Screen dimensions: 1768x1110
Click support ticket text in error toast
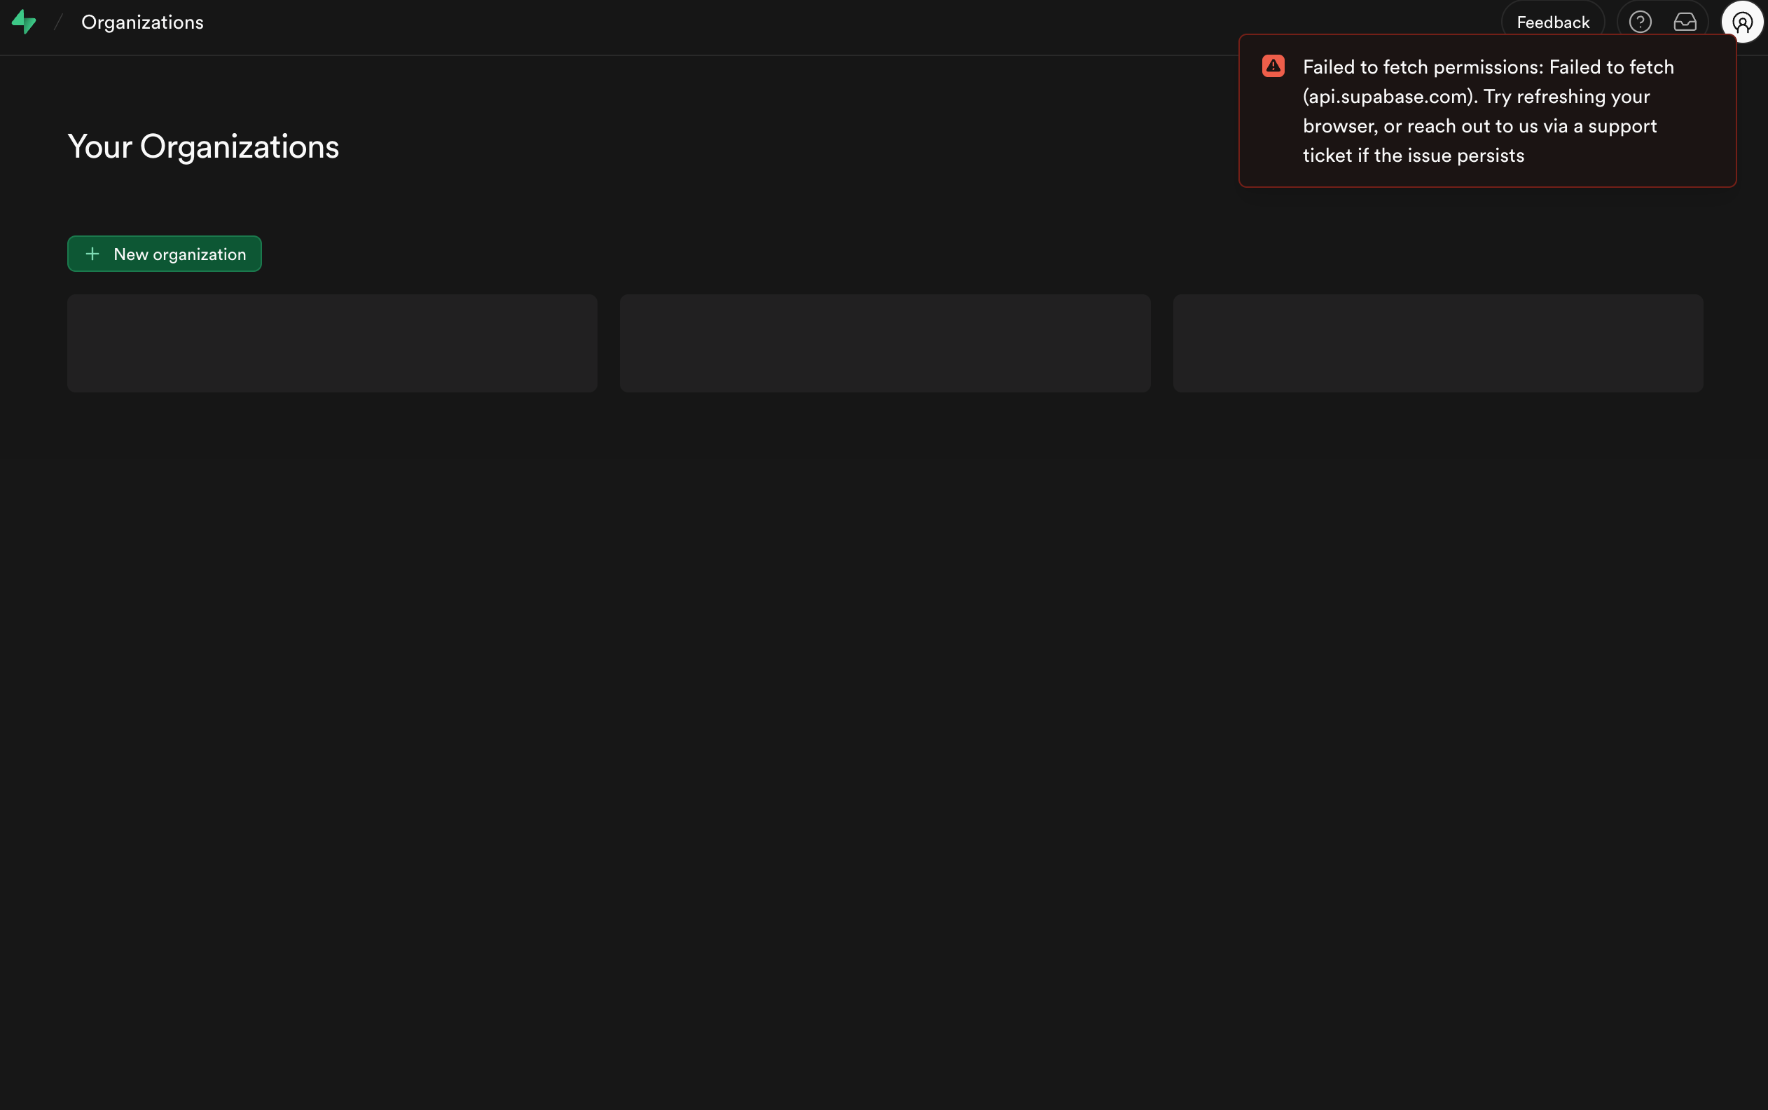(1622, 126)
